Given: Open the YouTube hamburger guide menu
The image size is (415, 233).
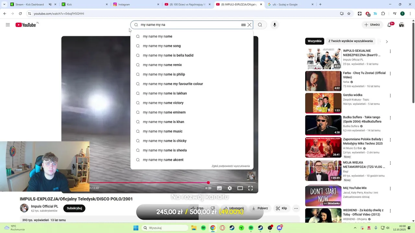Looking at the screenshot, I should click(8, 25).
